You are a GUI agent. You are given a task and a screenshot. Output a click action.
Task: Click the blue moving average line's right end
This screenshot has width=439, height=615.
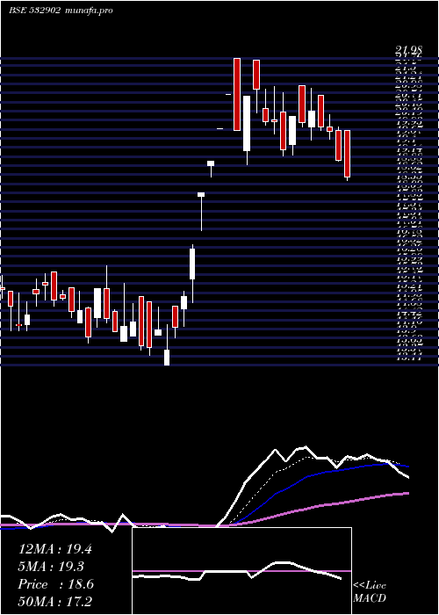[x=407, y=467]
